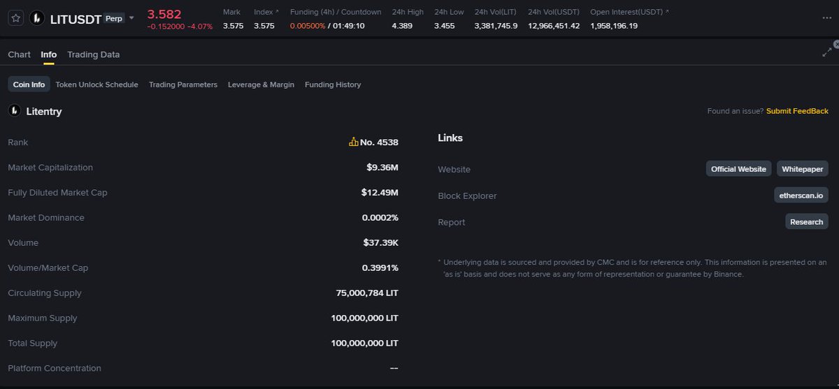
Task: Click the Volume/Market Cap value 0.3991%
Action: (380, 268)
